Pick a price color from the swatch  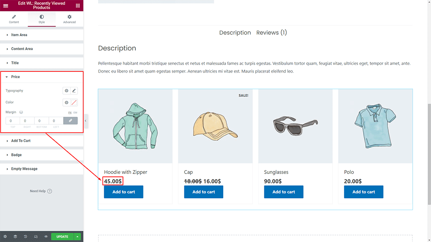(74, 103)
